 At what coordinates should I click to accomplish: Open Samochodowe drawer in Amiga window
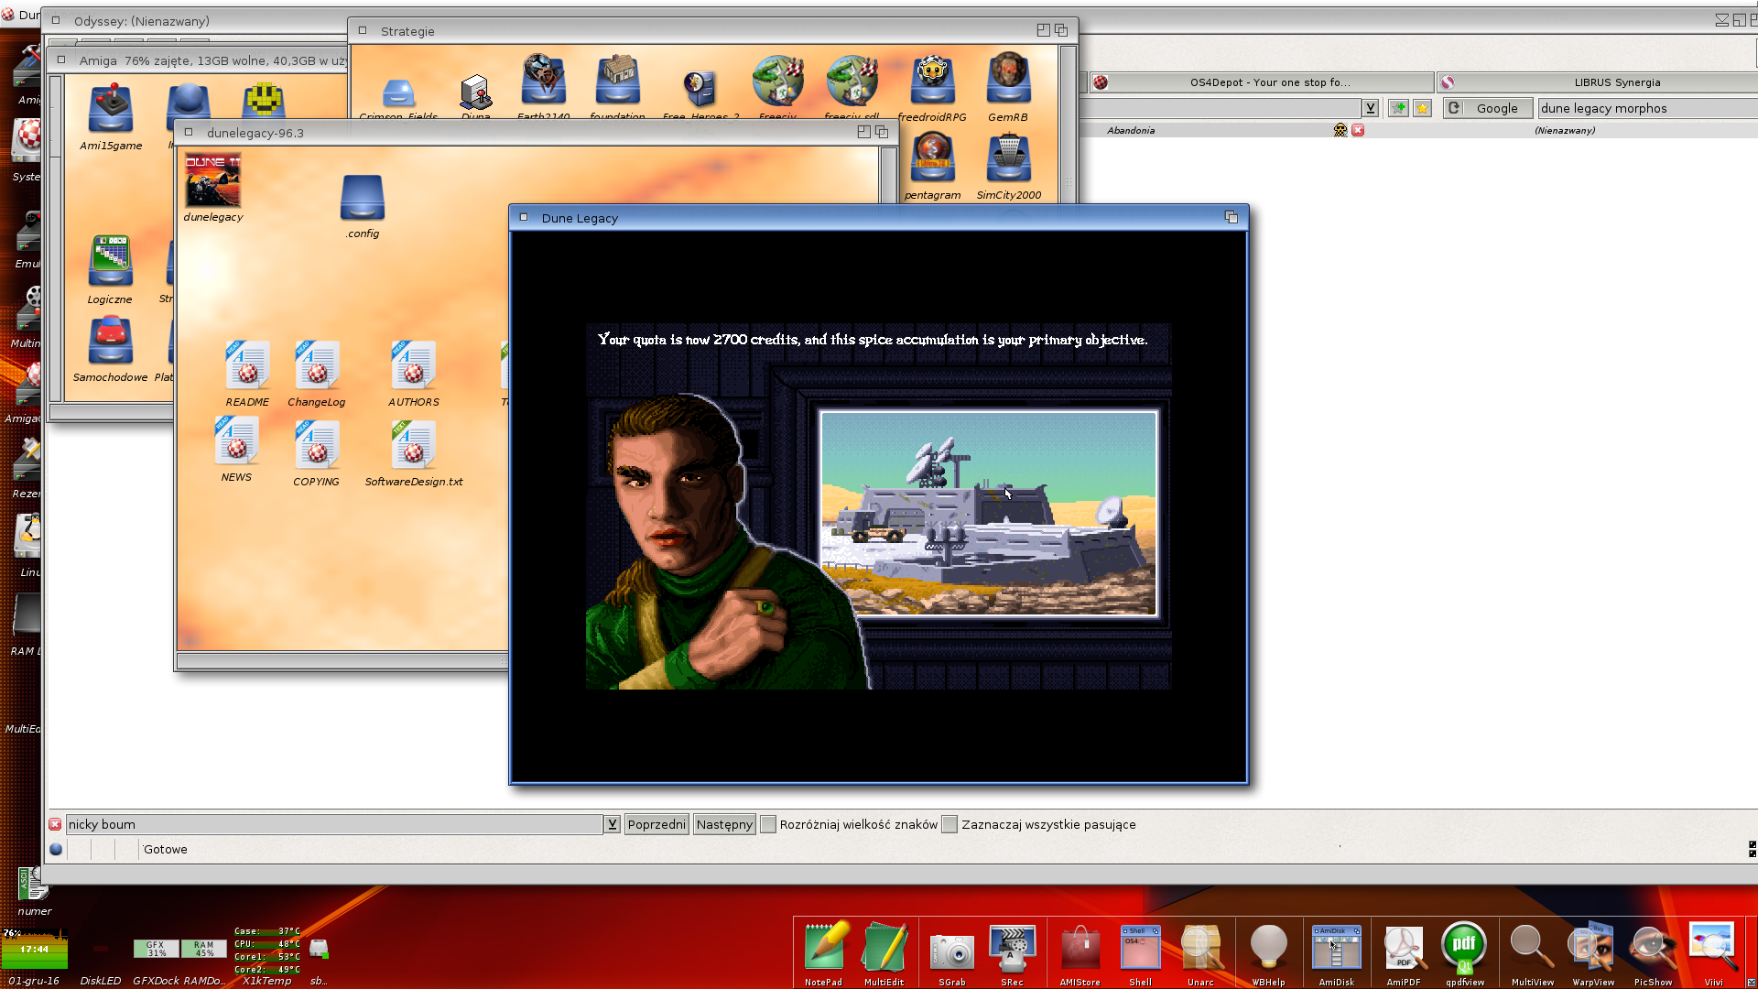[x=110, y=341]
